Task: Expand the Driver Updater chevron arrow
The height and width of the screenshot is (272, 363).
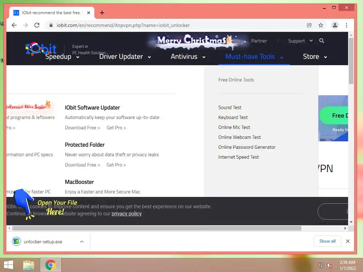Action: click(x=149, y=57)
